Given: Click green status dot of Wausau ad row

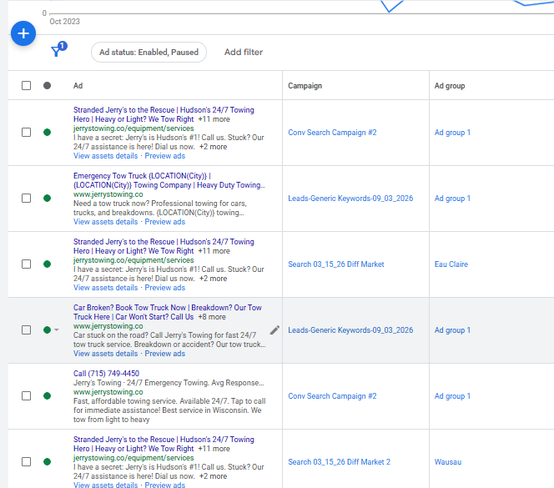Looking at the screenshot, I should pos(47,462).
